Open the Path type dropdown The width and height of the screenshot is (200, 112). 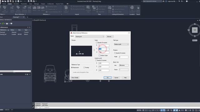coord(121,44)
